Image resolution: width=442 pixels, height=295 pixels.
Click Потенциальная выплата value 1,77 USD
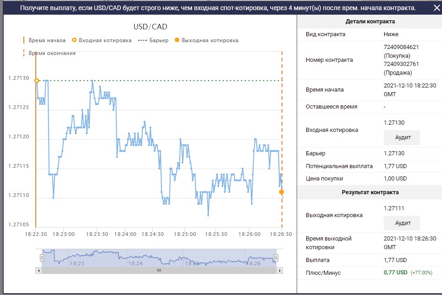tap(395, 166)
